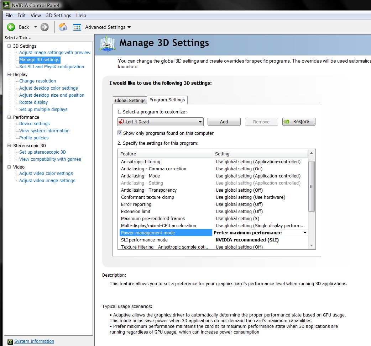371x346 pixels.
Task: Collapse the Video tree node
Action: [9, 167]
